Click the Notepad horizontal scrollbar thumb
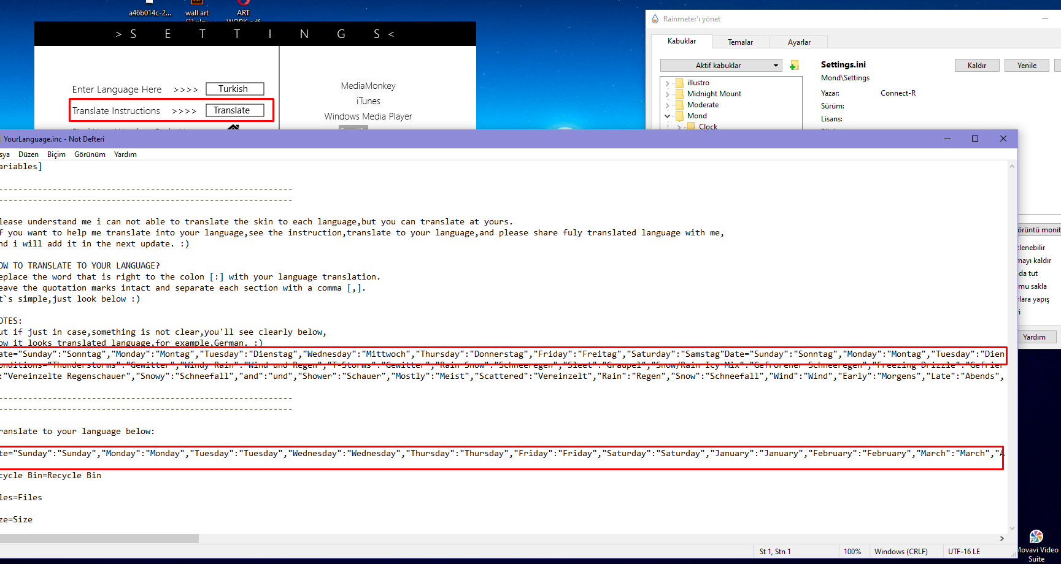 pyautogui.click(x=98, y=538)
